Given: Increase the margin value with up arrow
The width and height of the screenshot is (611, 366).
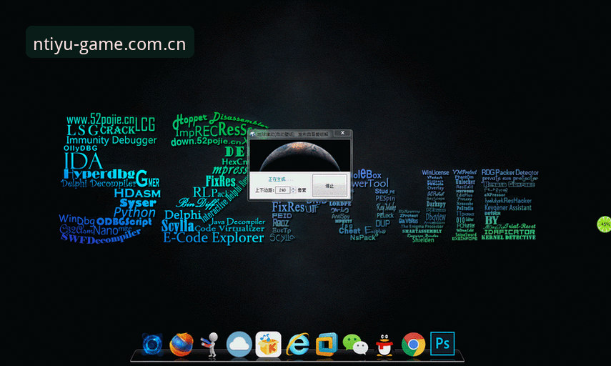Looking at the screenshot, I should pyautogui.click(x=293, y=188).
